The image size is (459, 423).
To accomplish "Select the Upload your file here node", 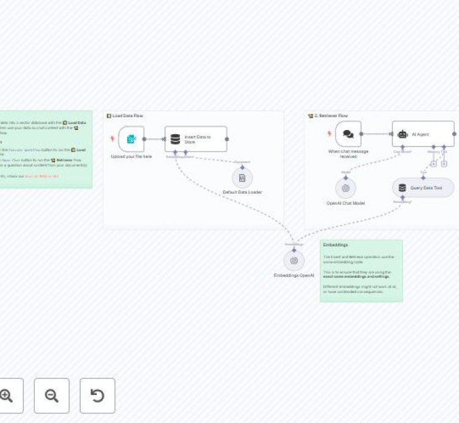I will pyautogui.click(x=131, y=139).
